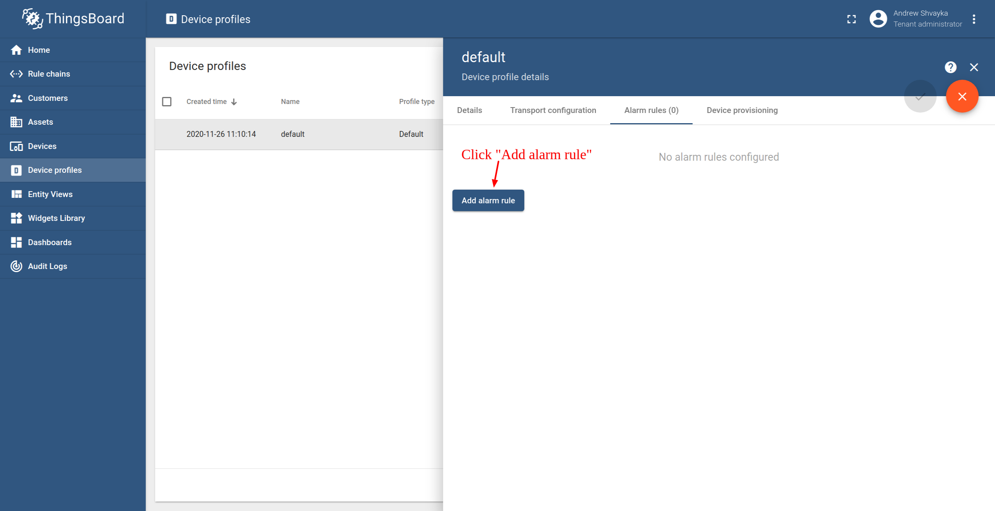Sort by Created time arrow

234,102
